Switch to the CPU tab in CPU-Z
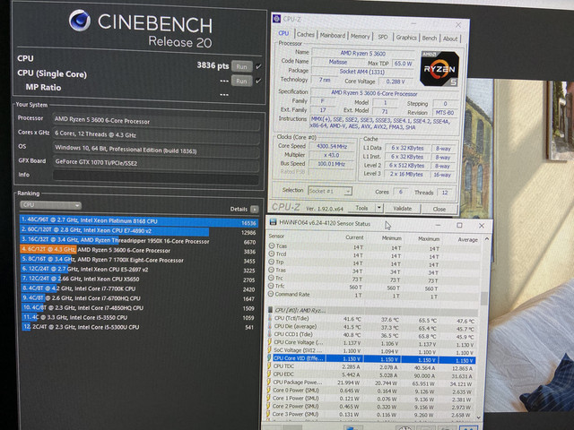This screenshot has height=430, width=574. 283,33
